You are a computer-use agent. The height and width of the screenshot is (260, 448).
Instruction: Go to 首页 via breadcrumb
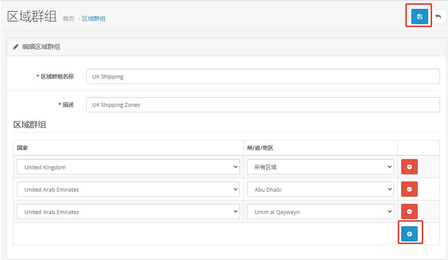(68, 19)
